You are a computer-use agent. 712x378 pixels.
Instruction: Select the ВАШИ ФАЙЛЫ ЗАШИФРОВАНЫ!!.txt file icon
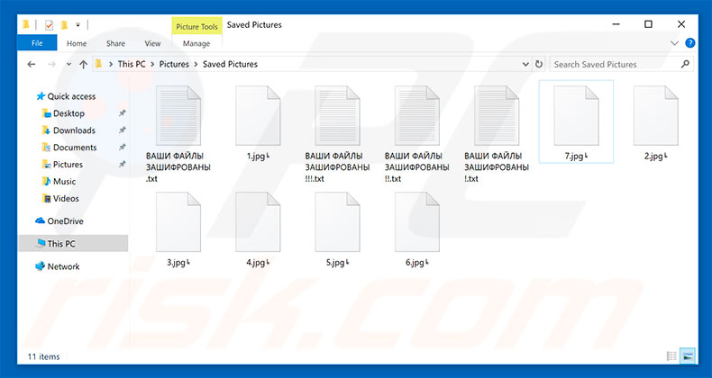pos(417,115)
